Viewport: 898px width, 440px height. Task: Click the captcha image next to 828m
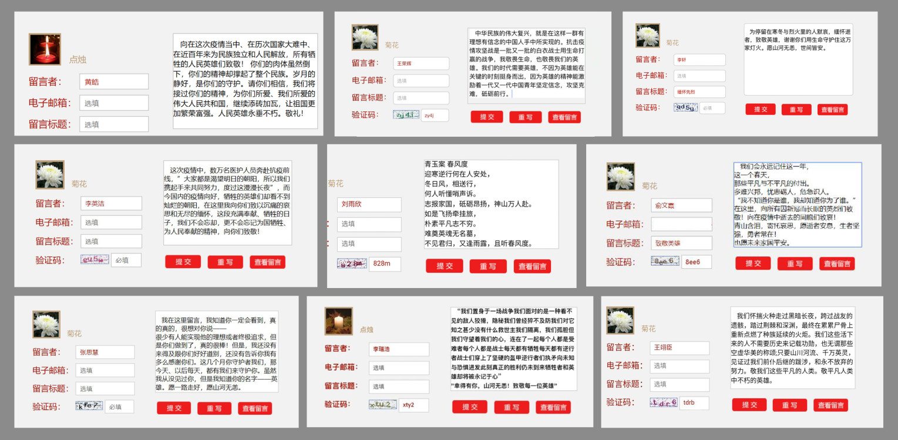point(352,263)
